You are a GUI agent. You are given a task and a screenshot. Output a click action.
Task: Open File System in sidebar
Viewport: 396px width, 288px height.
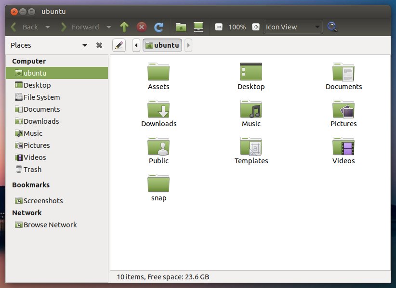(x=57, y=97)
